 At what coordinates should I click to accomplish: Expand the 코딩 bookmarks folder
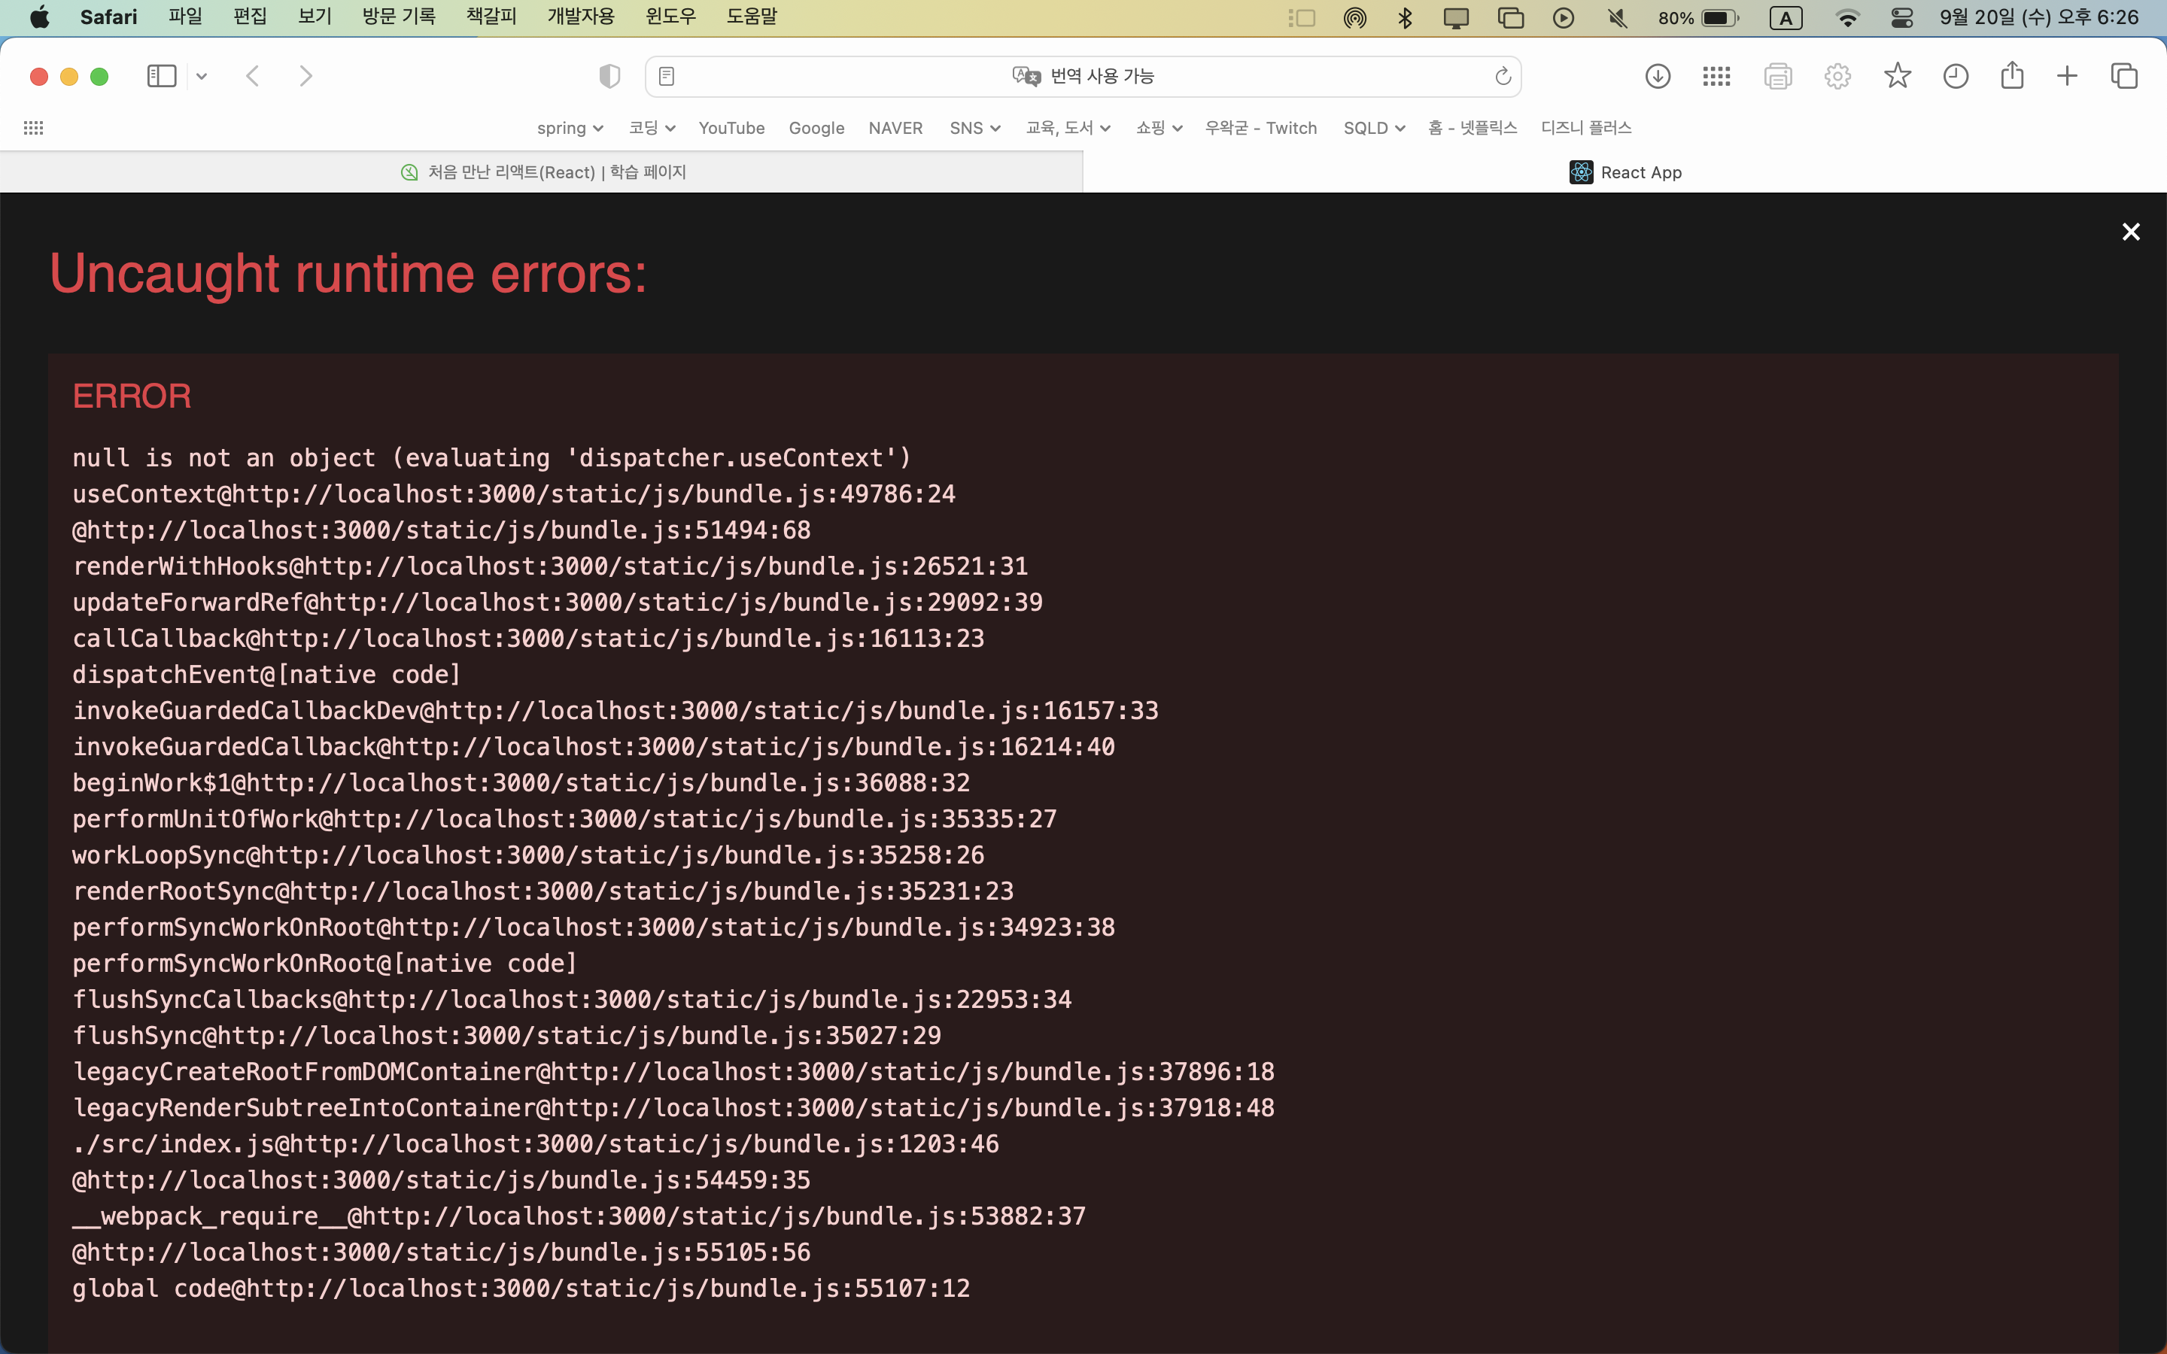(651, 128)
